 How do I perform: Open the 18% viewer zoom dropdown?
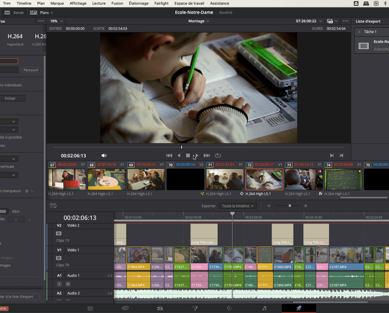click(x=57, y=21)
